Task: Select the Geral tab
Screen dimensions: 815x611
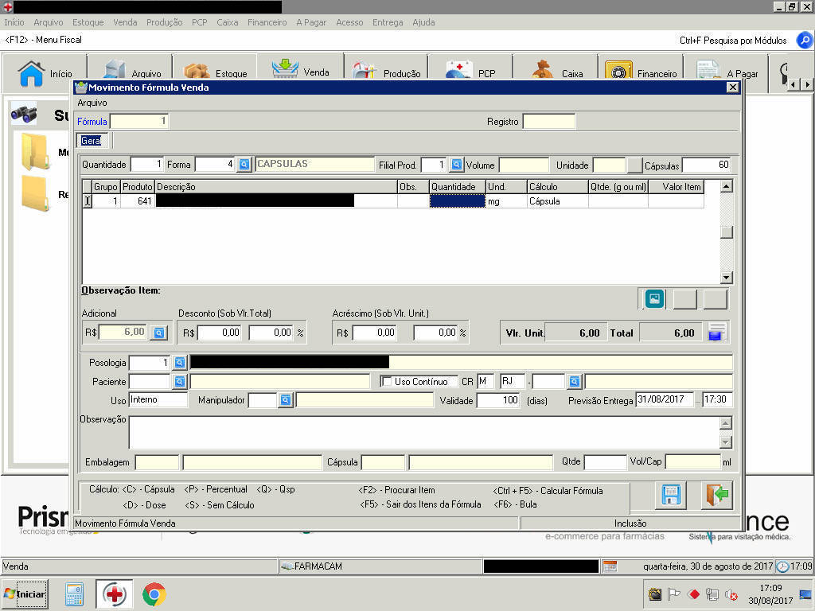Action: pos(91,141)
